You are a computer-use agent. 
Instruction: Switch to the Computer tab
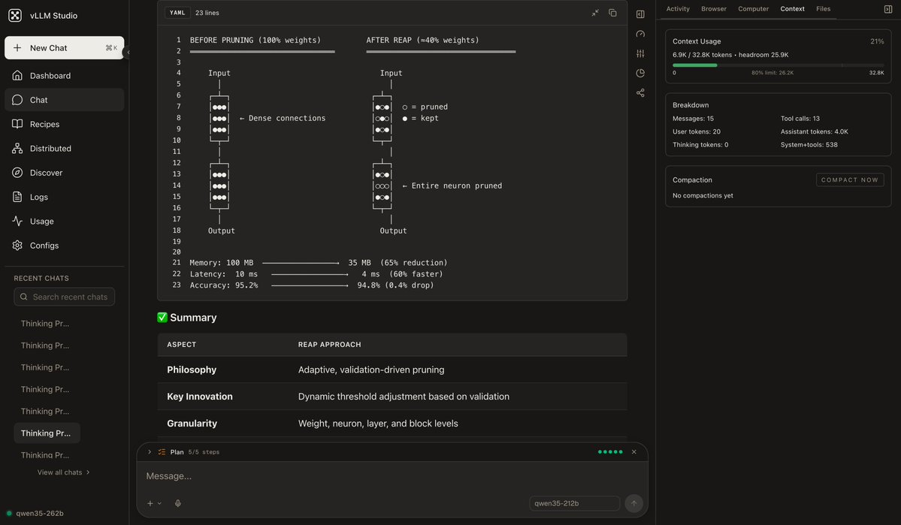753,8
